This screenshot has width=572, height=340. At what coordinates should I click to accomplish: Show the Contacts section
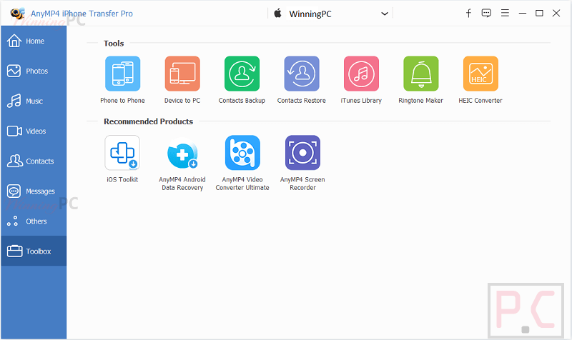point(34,161)
